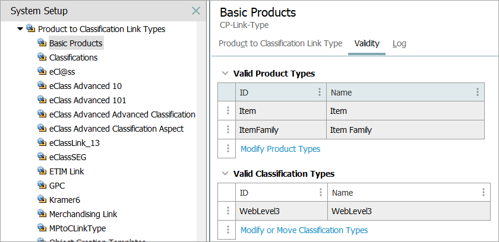Screen dimensions: 499x242
Task: Click the icon beside Merchandising Link
Action: click(42, 214)
